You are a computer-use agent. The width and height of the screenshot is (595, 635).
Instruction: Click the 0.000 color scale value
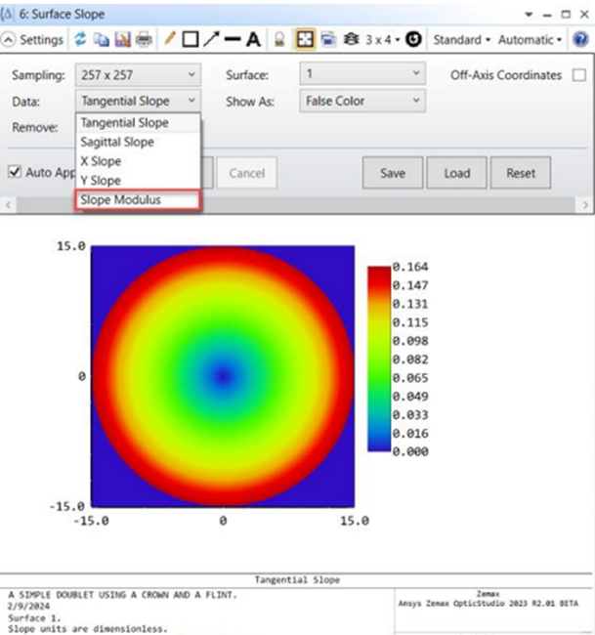410,451
